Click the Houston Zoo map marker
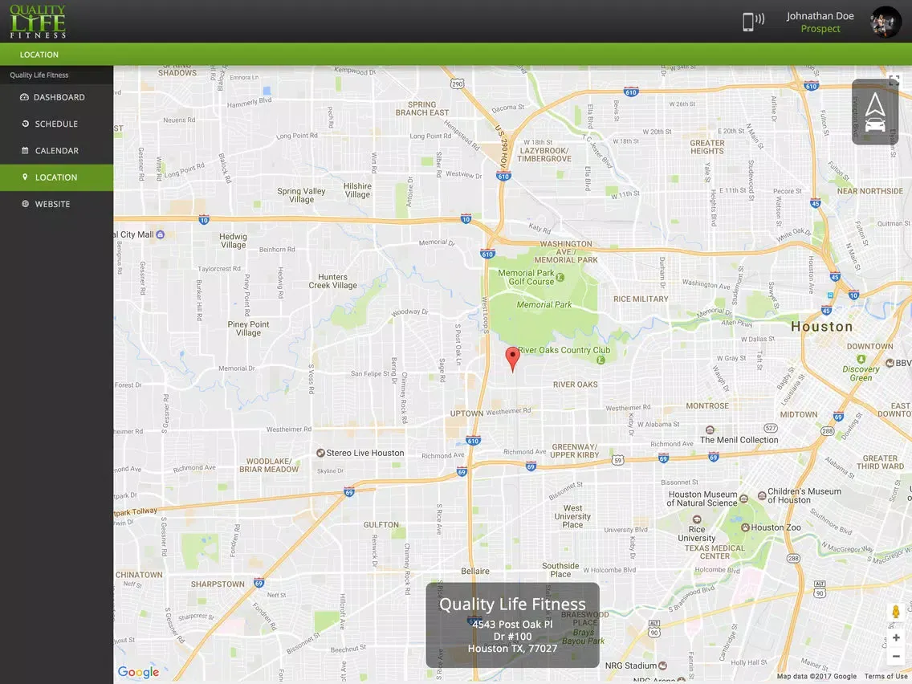Screen dimensions: 912x684 click(745, 527)
